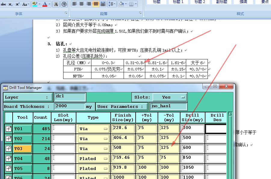Click the Board Thickness field 2000
This screenshot has height=179, width=271.
[x=69, y=106]
